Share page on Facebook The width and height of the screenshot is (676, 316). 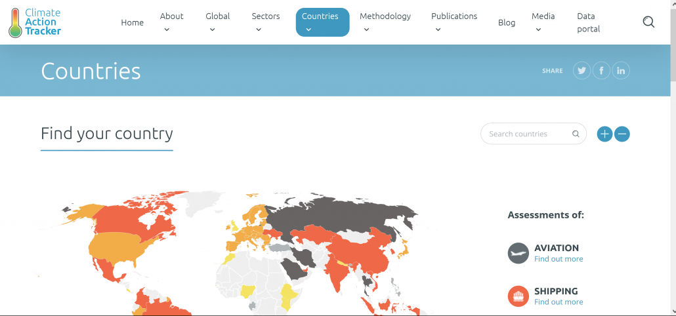coord(601,71)
